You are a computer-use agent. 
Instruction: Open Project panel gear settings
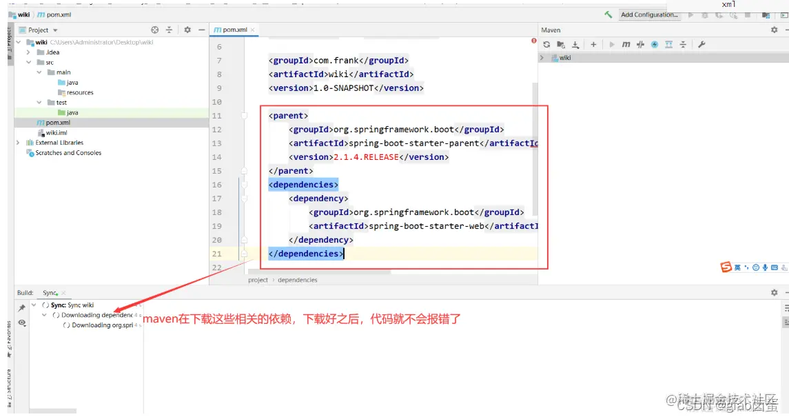point(187,30)
